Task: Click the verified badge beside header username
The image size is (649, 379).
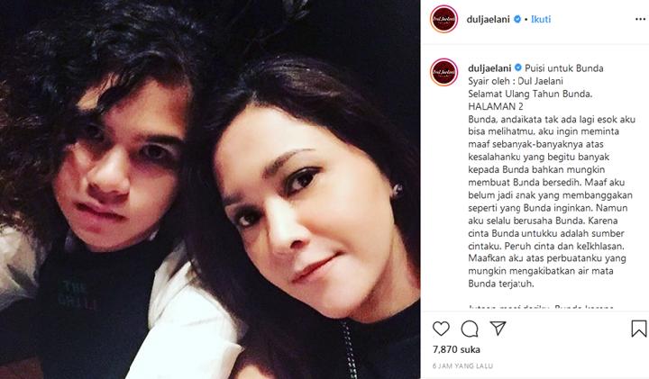Action: tap(517, 19)
